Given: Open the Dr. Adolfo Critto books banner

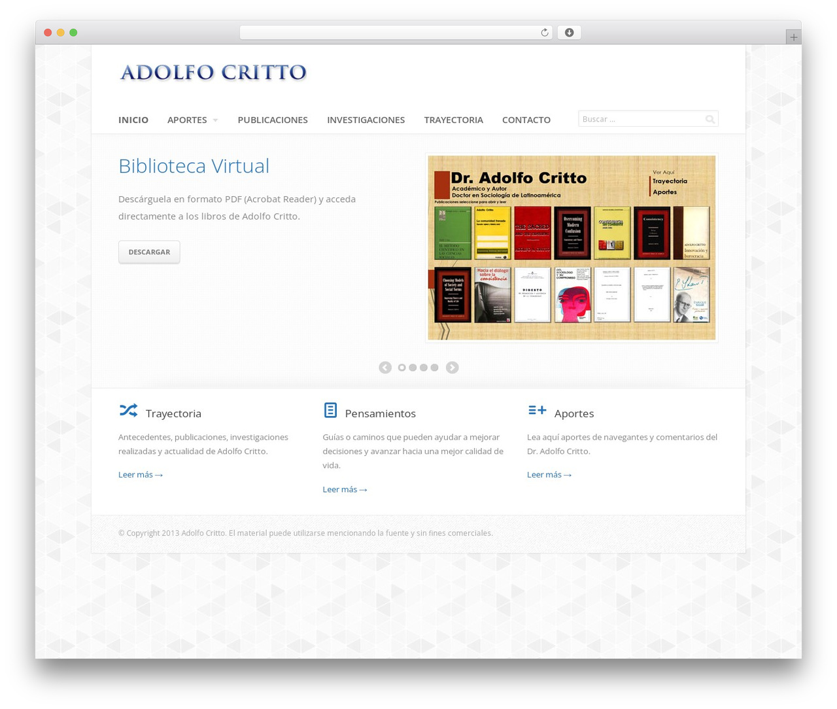Looking at the screenshot, I should coord(572,248).
